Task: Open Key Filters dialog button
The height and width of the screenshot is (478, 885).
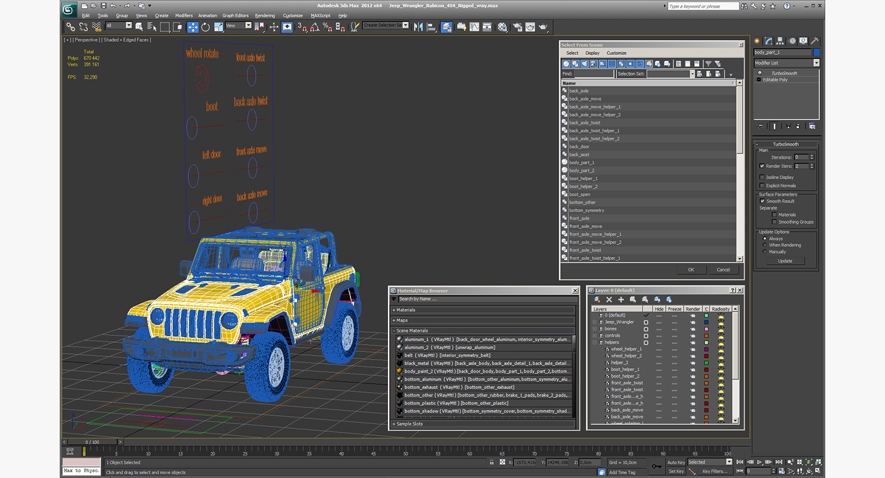Action: pyautogui.click(x=715, y=471)
